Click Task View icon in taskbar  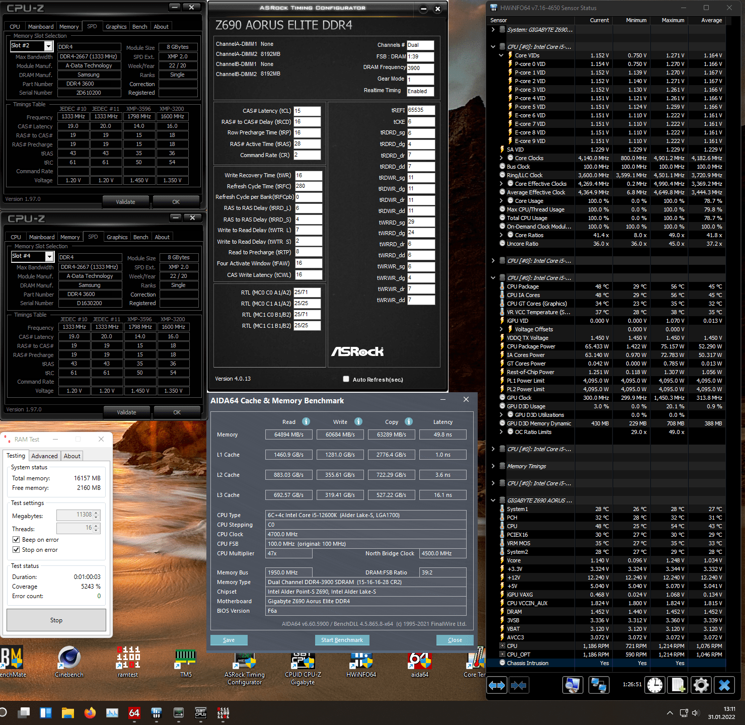point(24,713)
